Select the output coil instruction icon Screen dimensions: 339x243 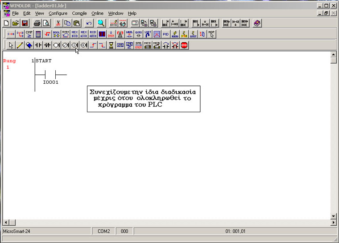point(57,45)
